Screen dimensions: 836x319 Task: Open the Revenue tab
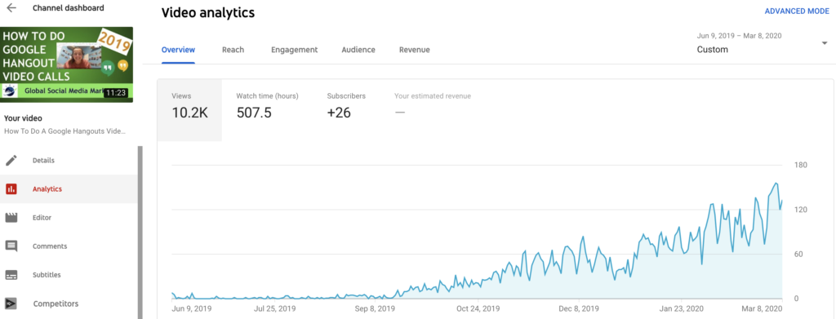click(414, 50)
